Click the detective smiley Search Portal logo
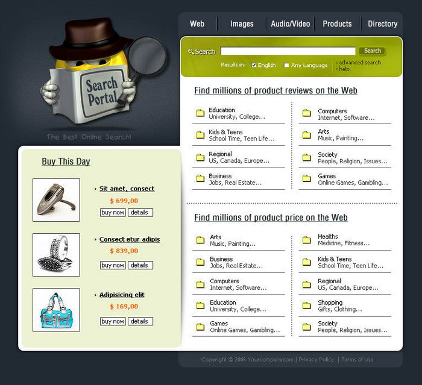The height and width of the screenshot is (385, 422). (x=99, y=72)
